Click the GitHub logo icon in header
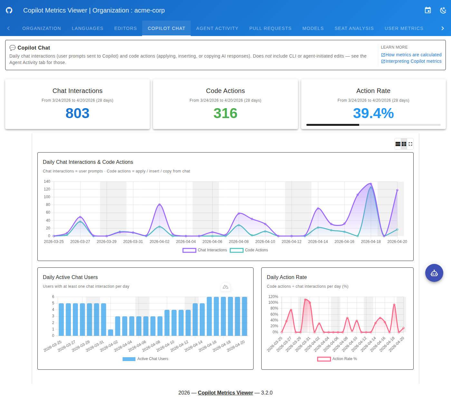This screenshot has height=400, width=451. 9,10
